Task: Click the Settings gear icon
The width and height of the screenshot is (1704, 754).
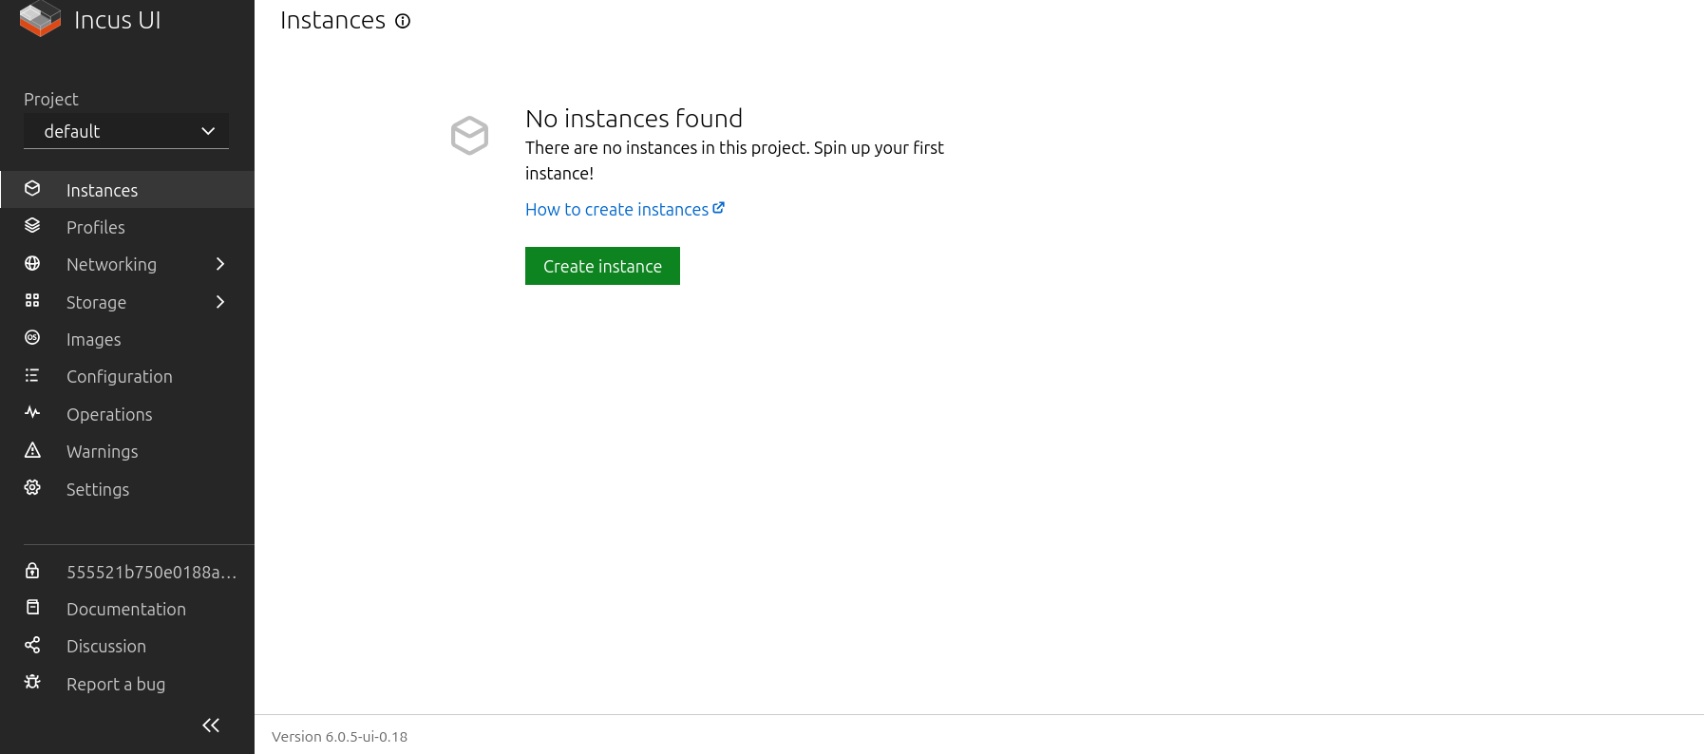Action: click(x=32, y=488)
